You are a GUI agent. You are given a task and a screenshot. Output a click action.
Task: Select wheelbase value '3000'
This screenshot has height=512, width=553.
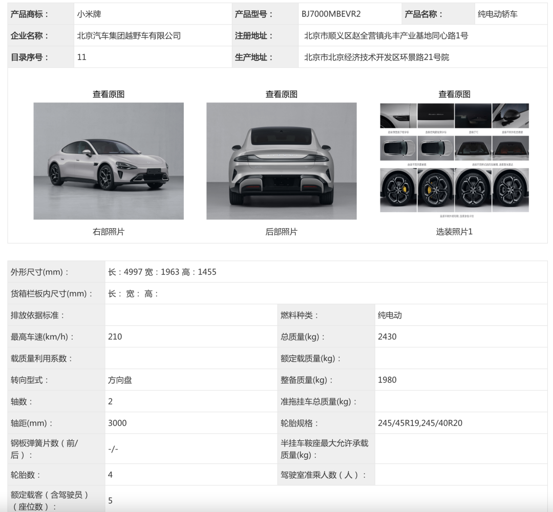click(x=117, y=423)
